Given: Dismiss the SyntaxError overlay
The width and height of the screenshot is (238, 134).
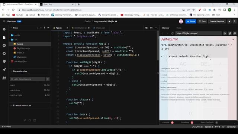Looking at the screenshot, I should tap(233, 39).
